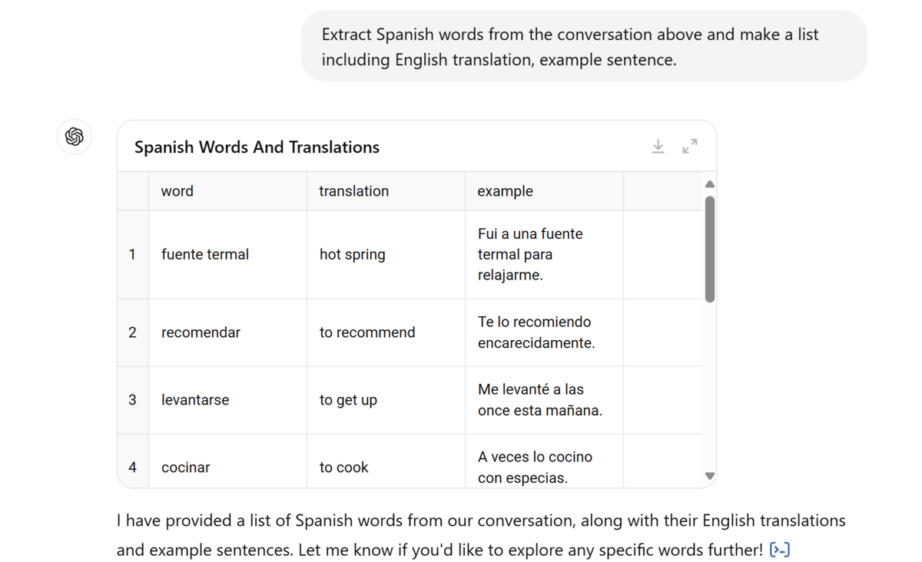Click the 'fuente termal' cell
The height and width of the screenshot is (562, 922).
pos(227,255)
